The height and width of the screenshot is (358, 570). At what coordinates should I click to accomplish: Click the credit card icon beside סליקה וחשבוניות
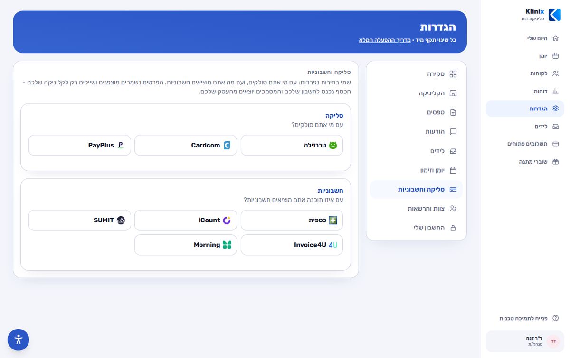click(x=453, y=189)
